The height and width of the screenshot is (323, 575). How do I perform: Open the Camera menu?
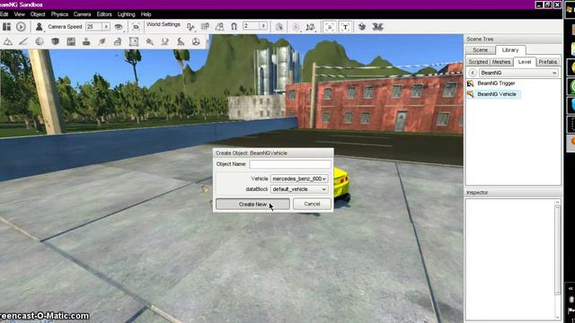click(82, 14)
